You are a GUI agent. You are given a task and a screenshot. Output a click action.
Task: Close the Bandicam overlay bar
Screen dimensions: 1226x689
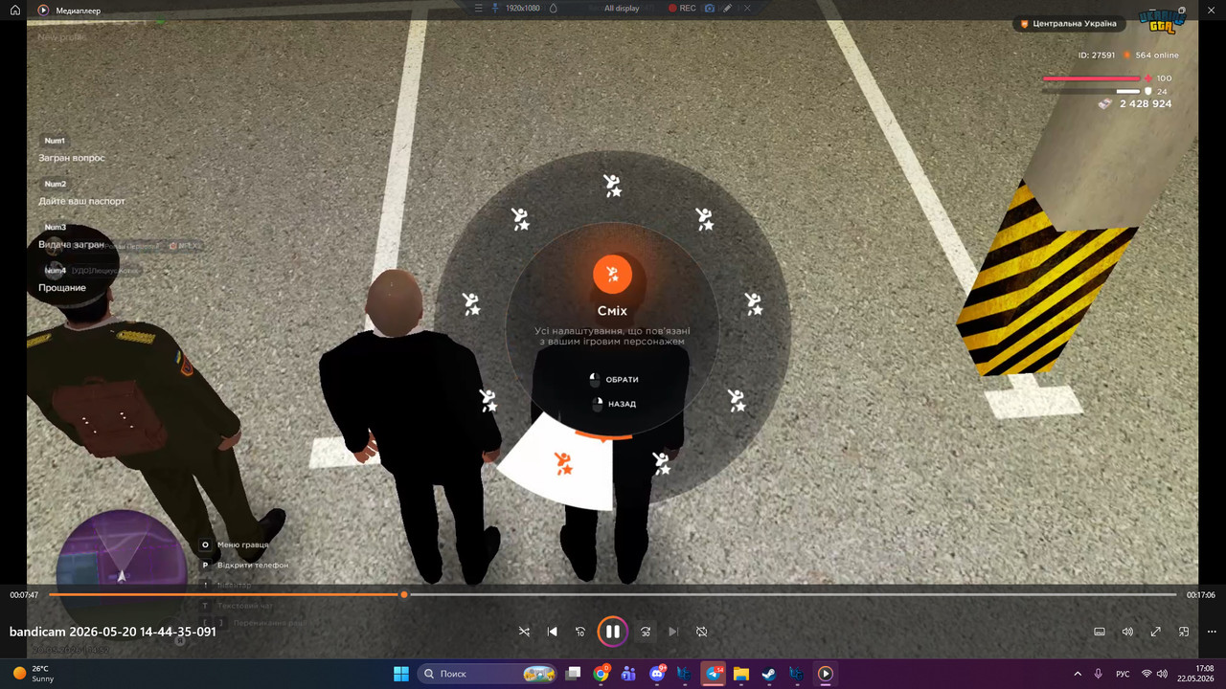click(x=747, y=8)
